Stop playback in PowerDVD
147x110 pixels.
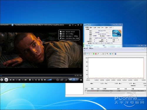point(2,80)
